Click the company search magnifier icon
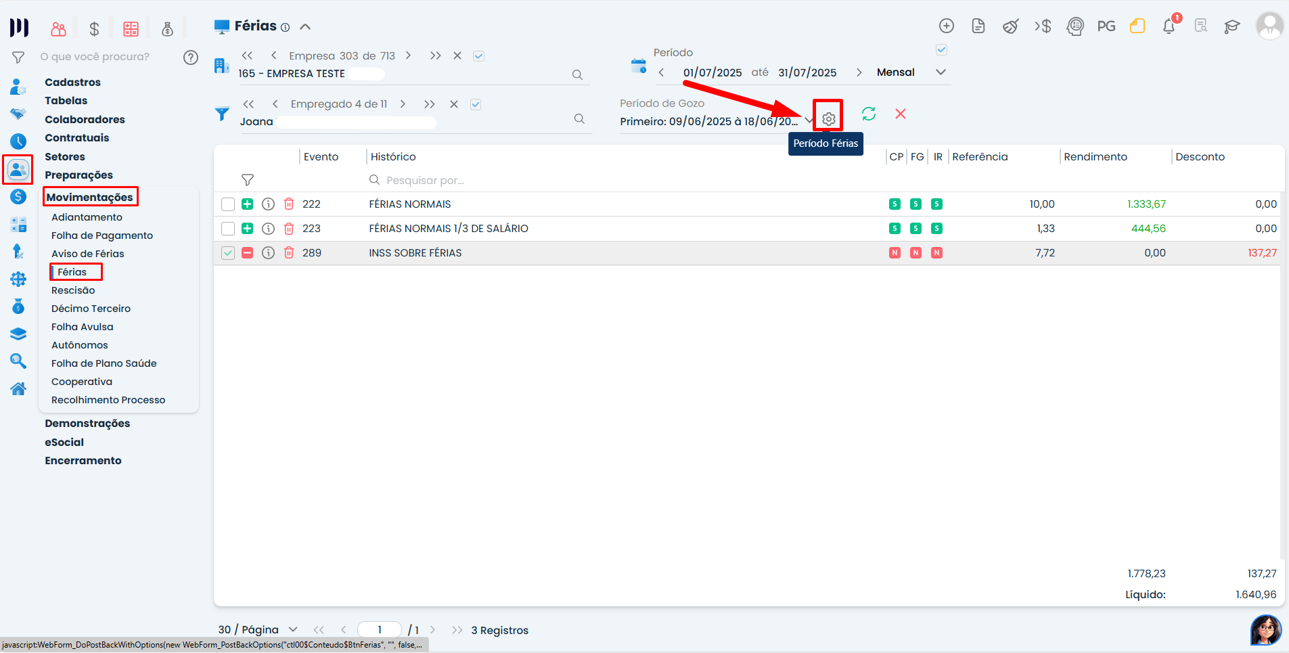Viewport: 1289px width, 653px height. (x=577, y=74)
